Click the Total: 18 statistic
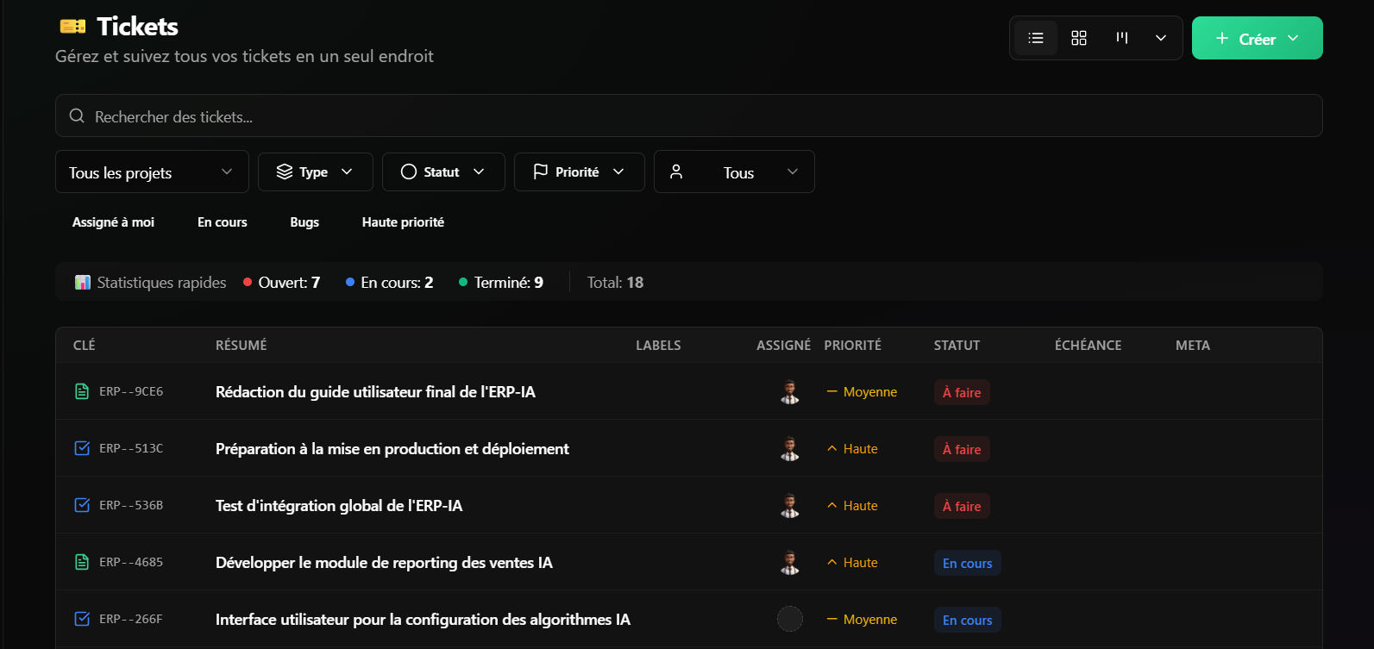Screen dimensions: 1374x649 (615, 282)
